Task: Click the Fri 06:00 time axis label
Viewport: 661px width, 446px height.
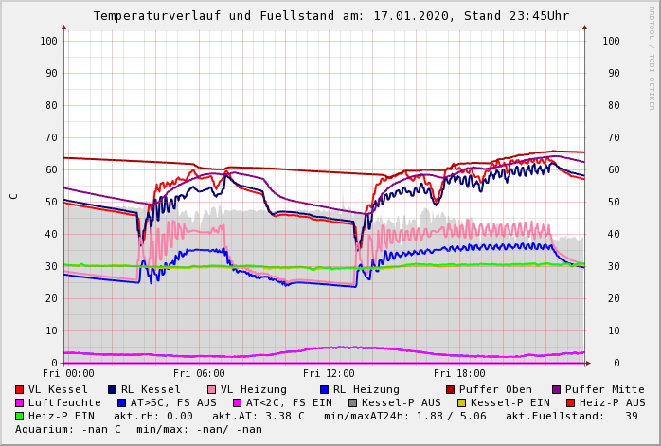Action: point(199,374)
